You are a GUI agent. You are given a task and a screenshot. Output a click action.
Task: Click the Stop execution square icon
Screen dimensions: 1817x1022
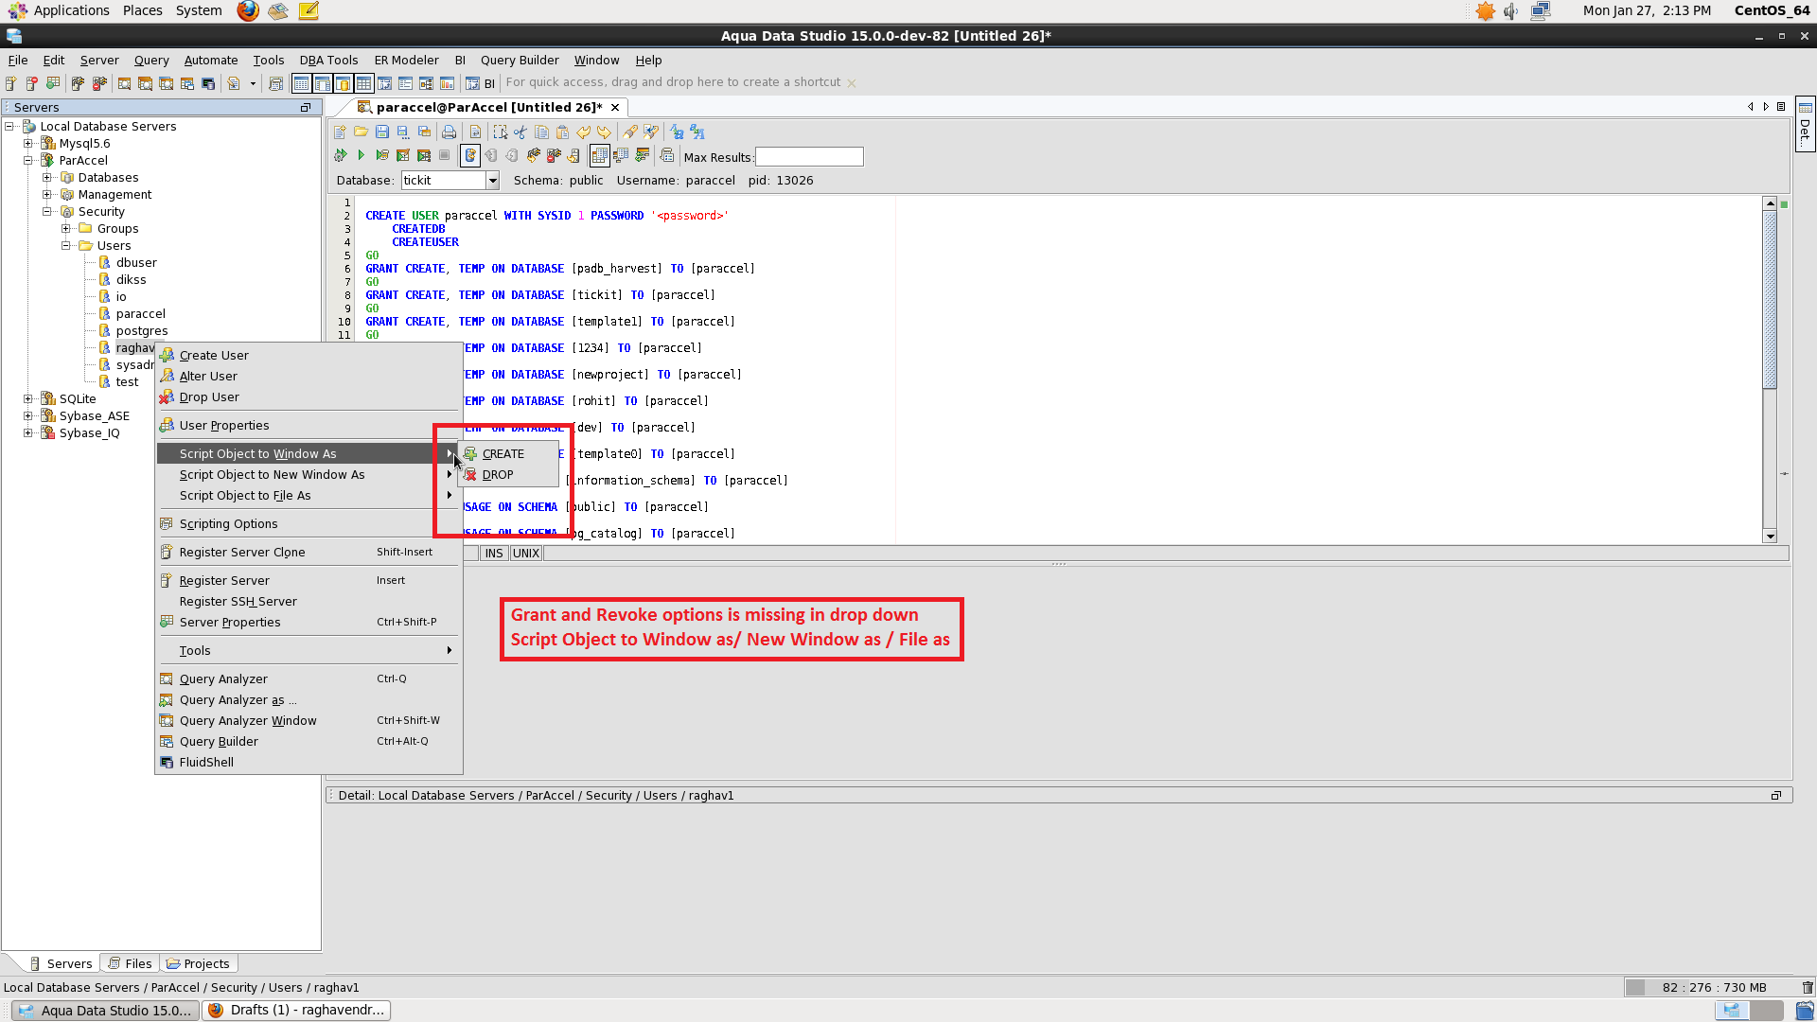tap(444, 155)
